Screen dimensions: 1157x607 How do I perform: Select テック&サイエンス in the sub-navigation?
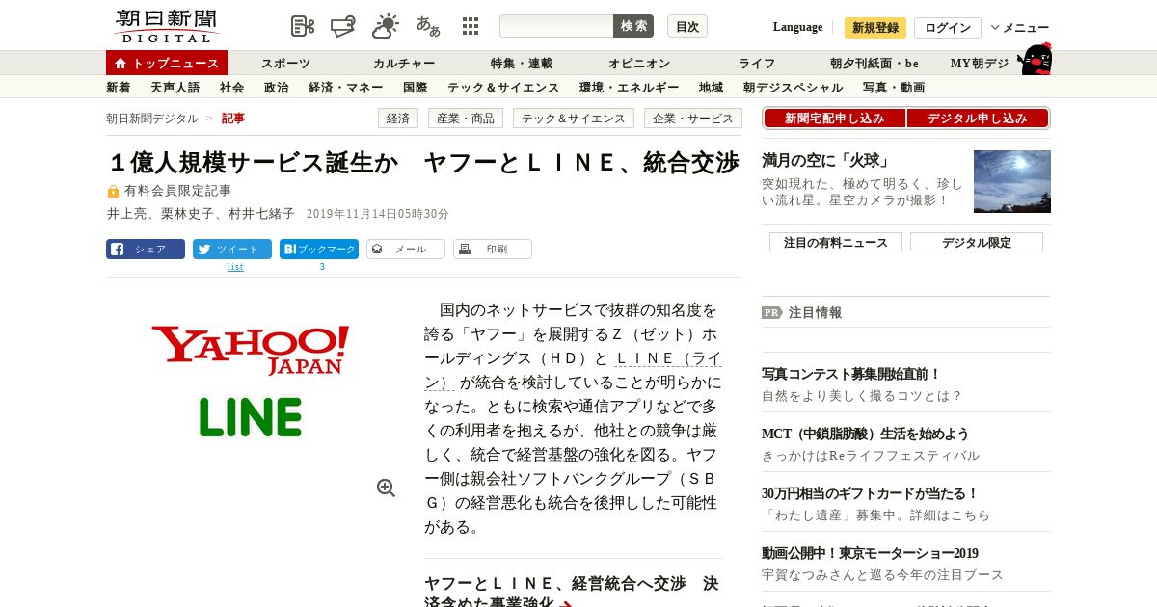[503, 88]
